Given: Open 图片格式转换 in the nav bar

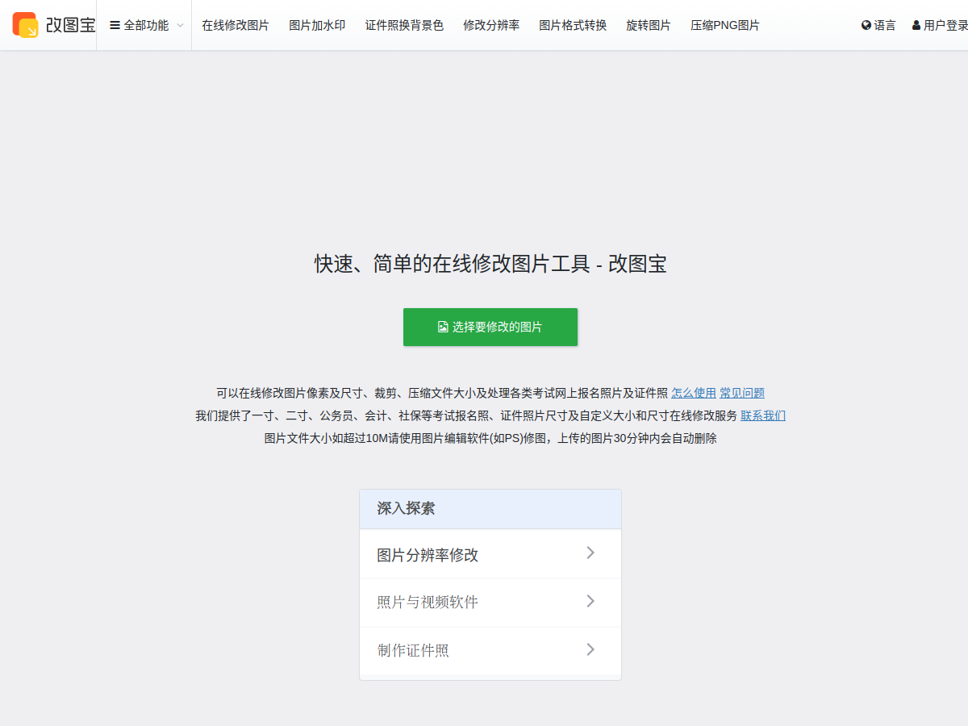Looking at the screenshot, I should pyautogui.click(x=573, y=25).
